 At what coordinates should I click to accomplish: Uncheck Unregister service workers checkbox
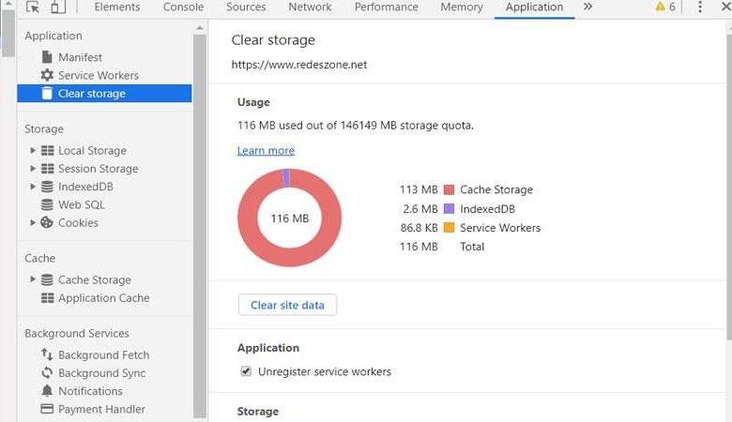click(x=246, y=371)
